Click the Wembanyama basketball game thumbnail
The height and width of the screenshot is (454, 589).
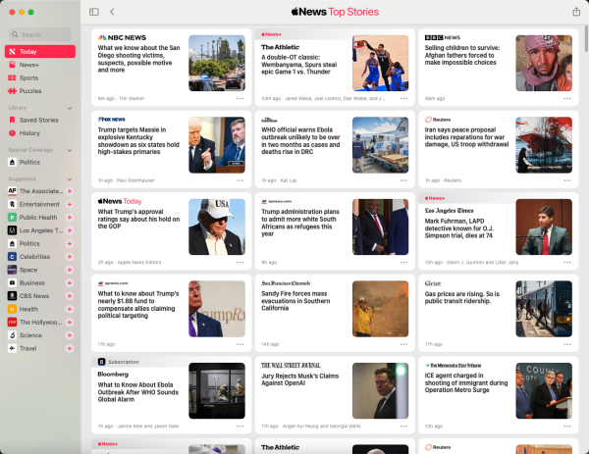(380, 63)
